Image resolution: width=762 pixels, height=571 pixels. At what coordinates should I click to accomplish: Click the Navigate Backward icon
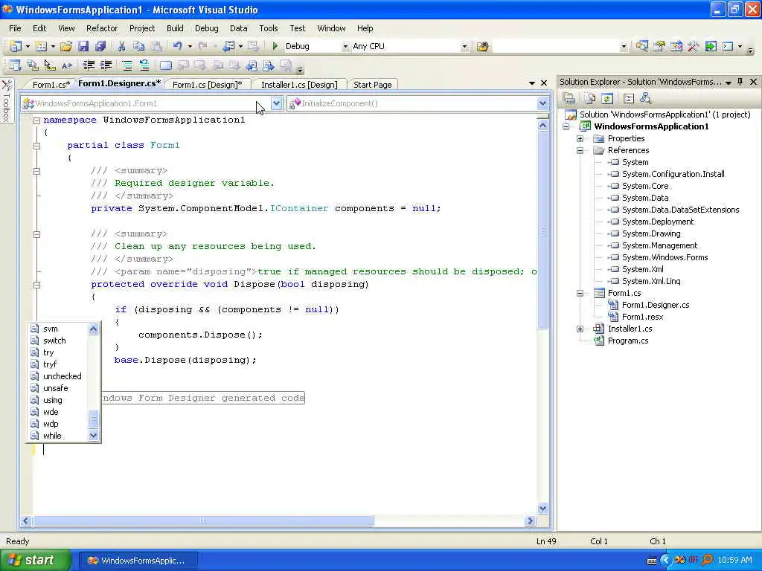228,46
